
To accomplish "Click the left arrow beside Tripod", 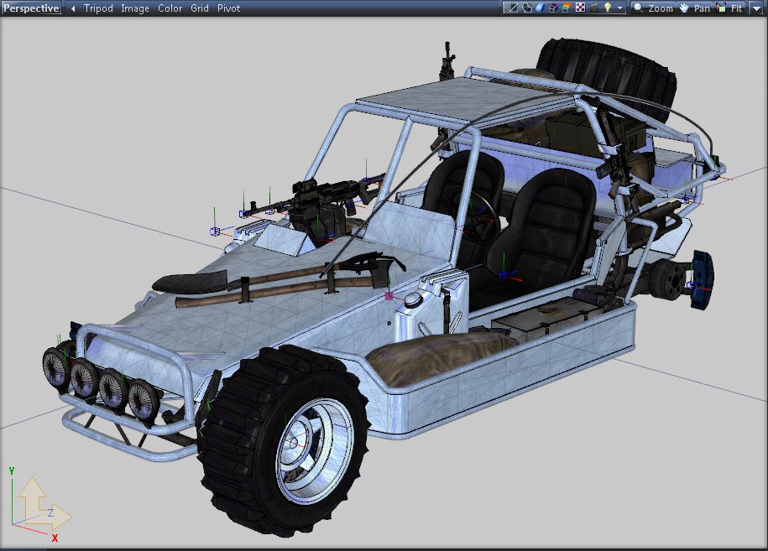I will (73, 8).
